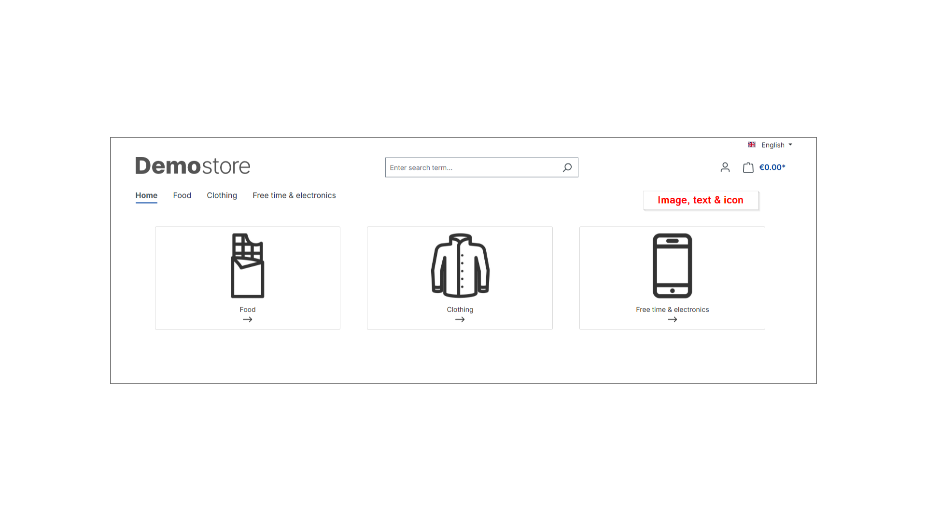Open the shopping bag cart icon

point(748,167)
